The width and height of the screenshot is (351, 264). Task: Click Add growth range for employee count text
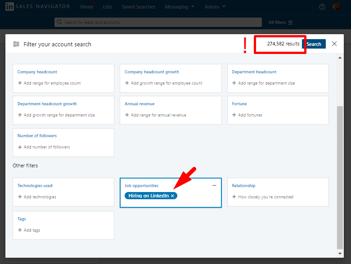166,83
